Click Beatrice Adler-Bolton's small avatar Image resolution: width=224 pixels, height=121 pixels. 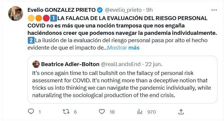pyautogui.click(x=36, y=64)
